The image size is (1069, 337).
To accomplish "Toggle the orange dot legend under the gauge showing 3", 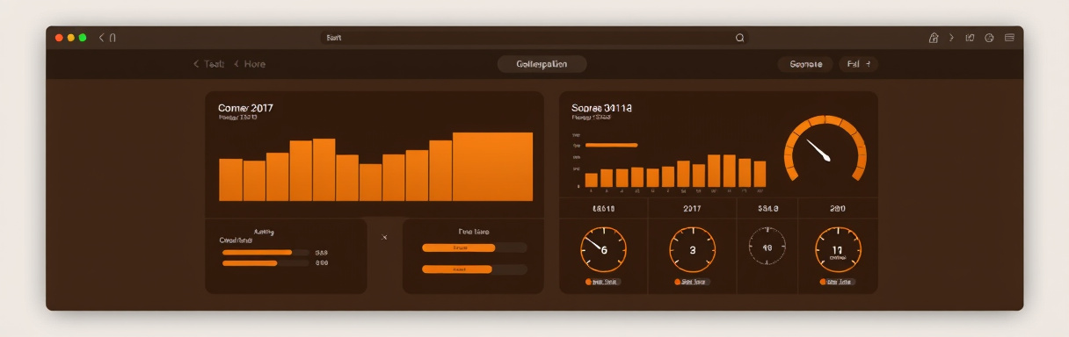I will tap(693, 283).
